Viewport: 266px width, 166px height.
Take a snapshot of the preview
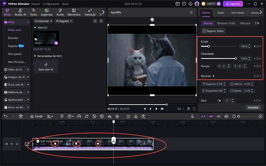[188, 109]
